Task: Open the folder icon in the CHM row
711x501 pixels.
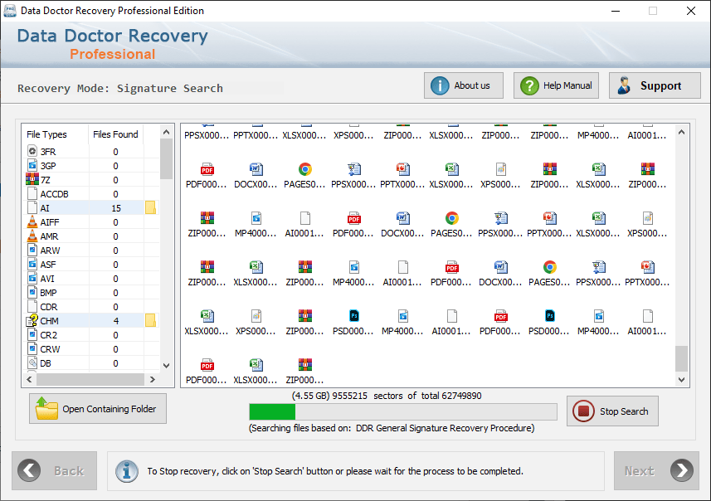Action: point(150,320)
